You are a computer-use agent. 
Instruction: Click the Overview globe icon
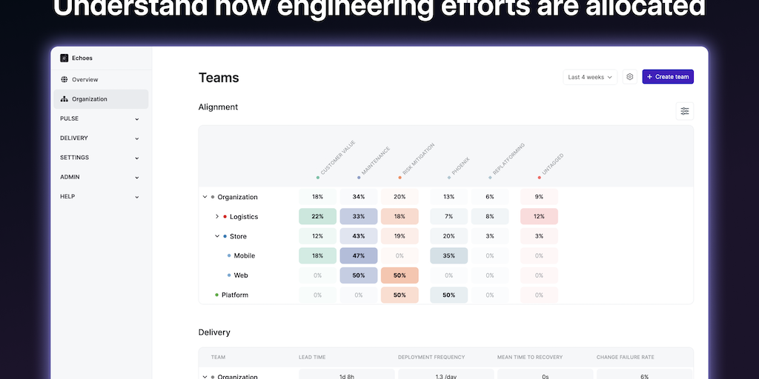point(64,79)
